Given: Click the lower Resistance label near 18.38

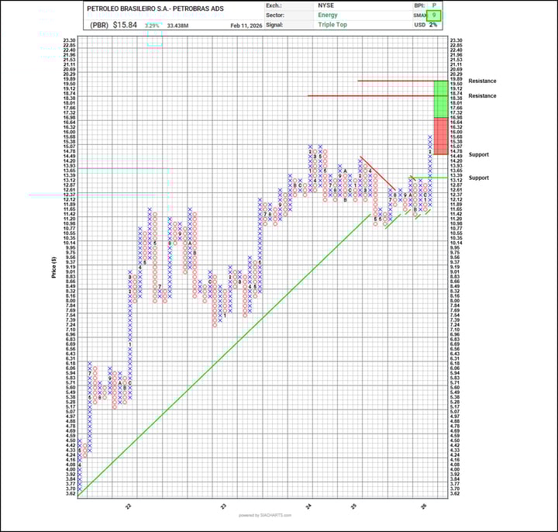Looking at the screenshot, I should click(482, 96).
